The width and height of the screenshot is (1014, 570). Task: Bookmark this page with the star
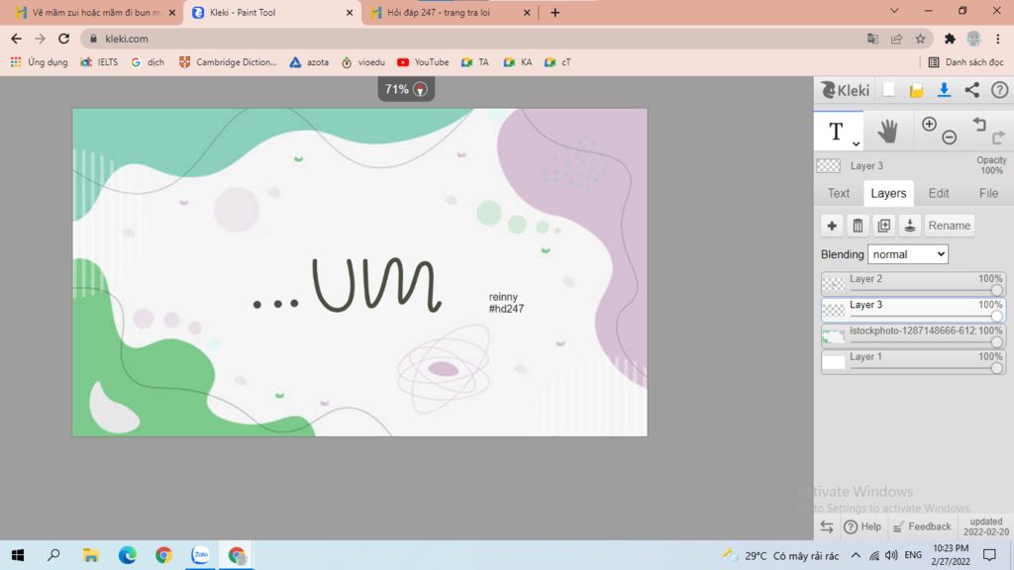[x=920, y=39]
